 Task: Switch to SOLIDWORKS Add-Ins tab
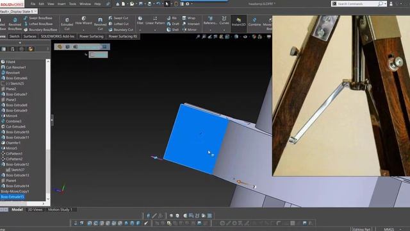point(58,37)
